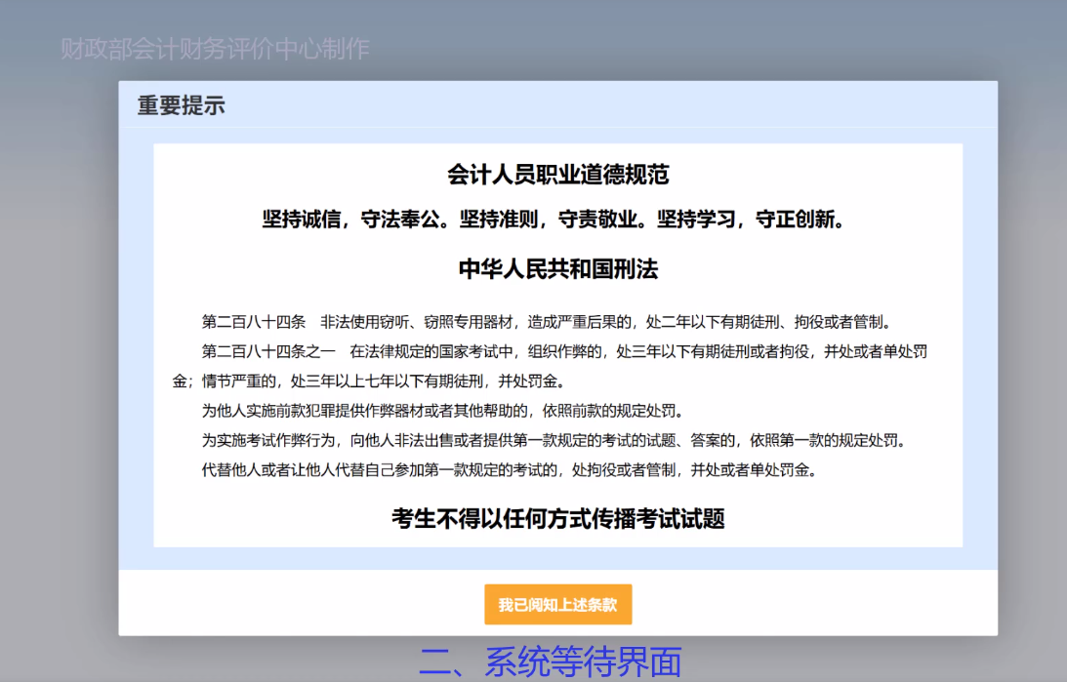The image size is (1067, 682).
Task: Click the 中华人民共和国刑法 heading
Action: pos(558,268)
